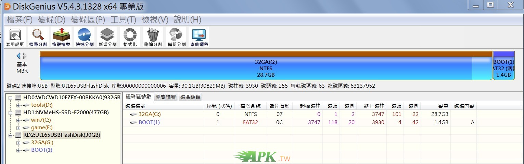The width and height of the screenshot is (524, 164).
Task: Select tools(D:) in the disk tree
Action: [x=42, y=105]
